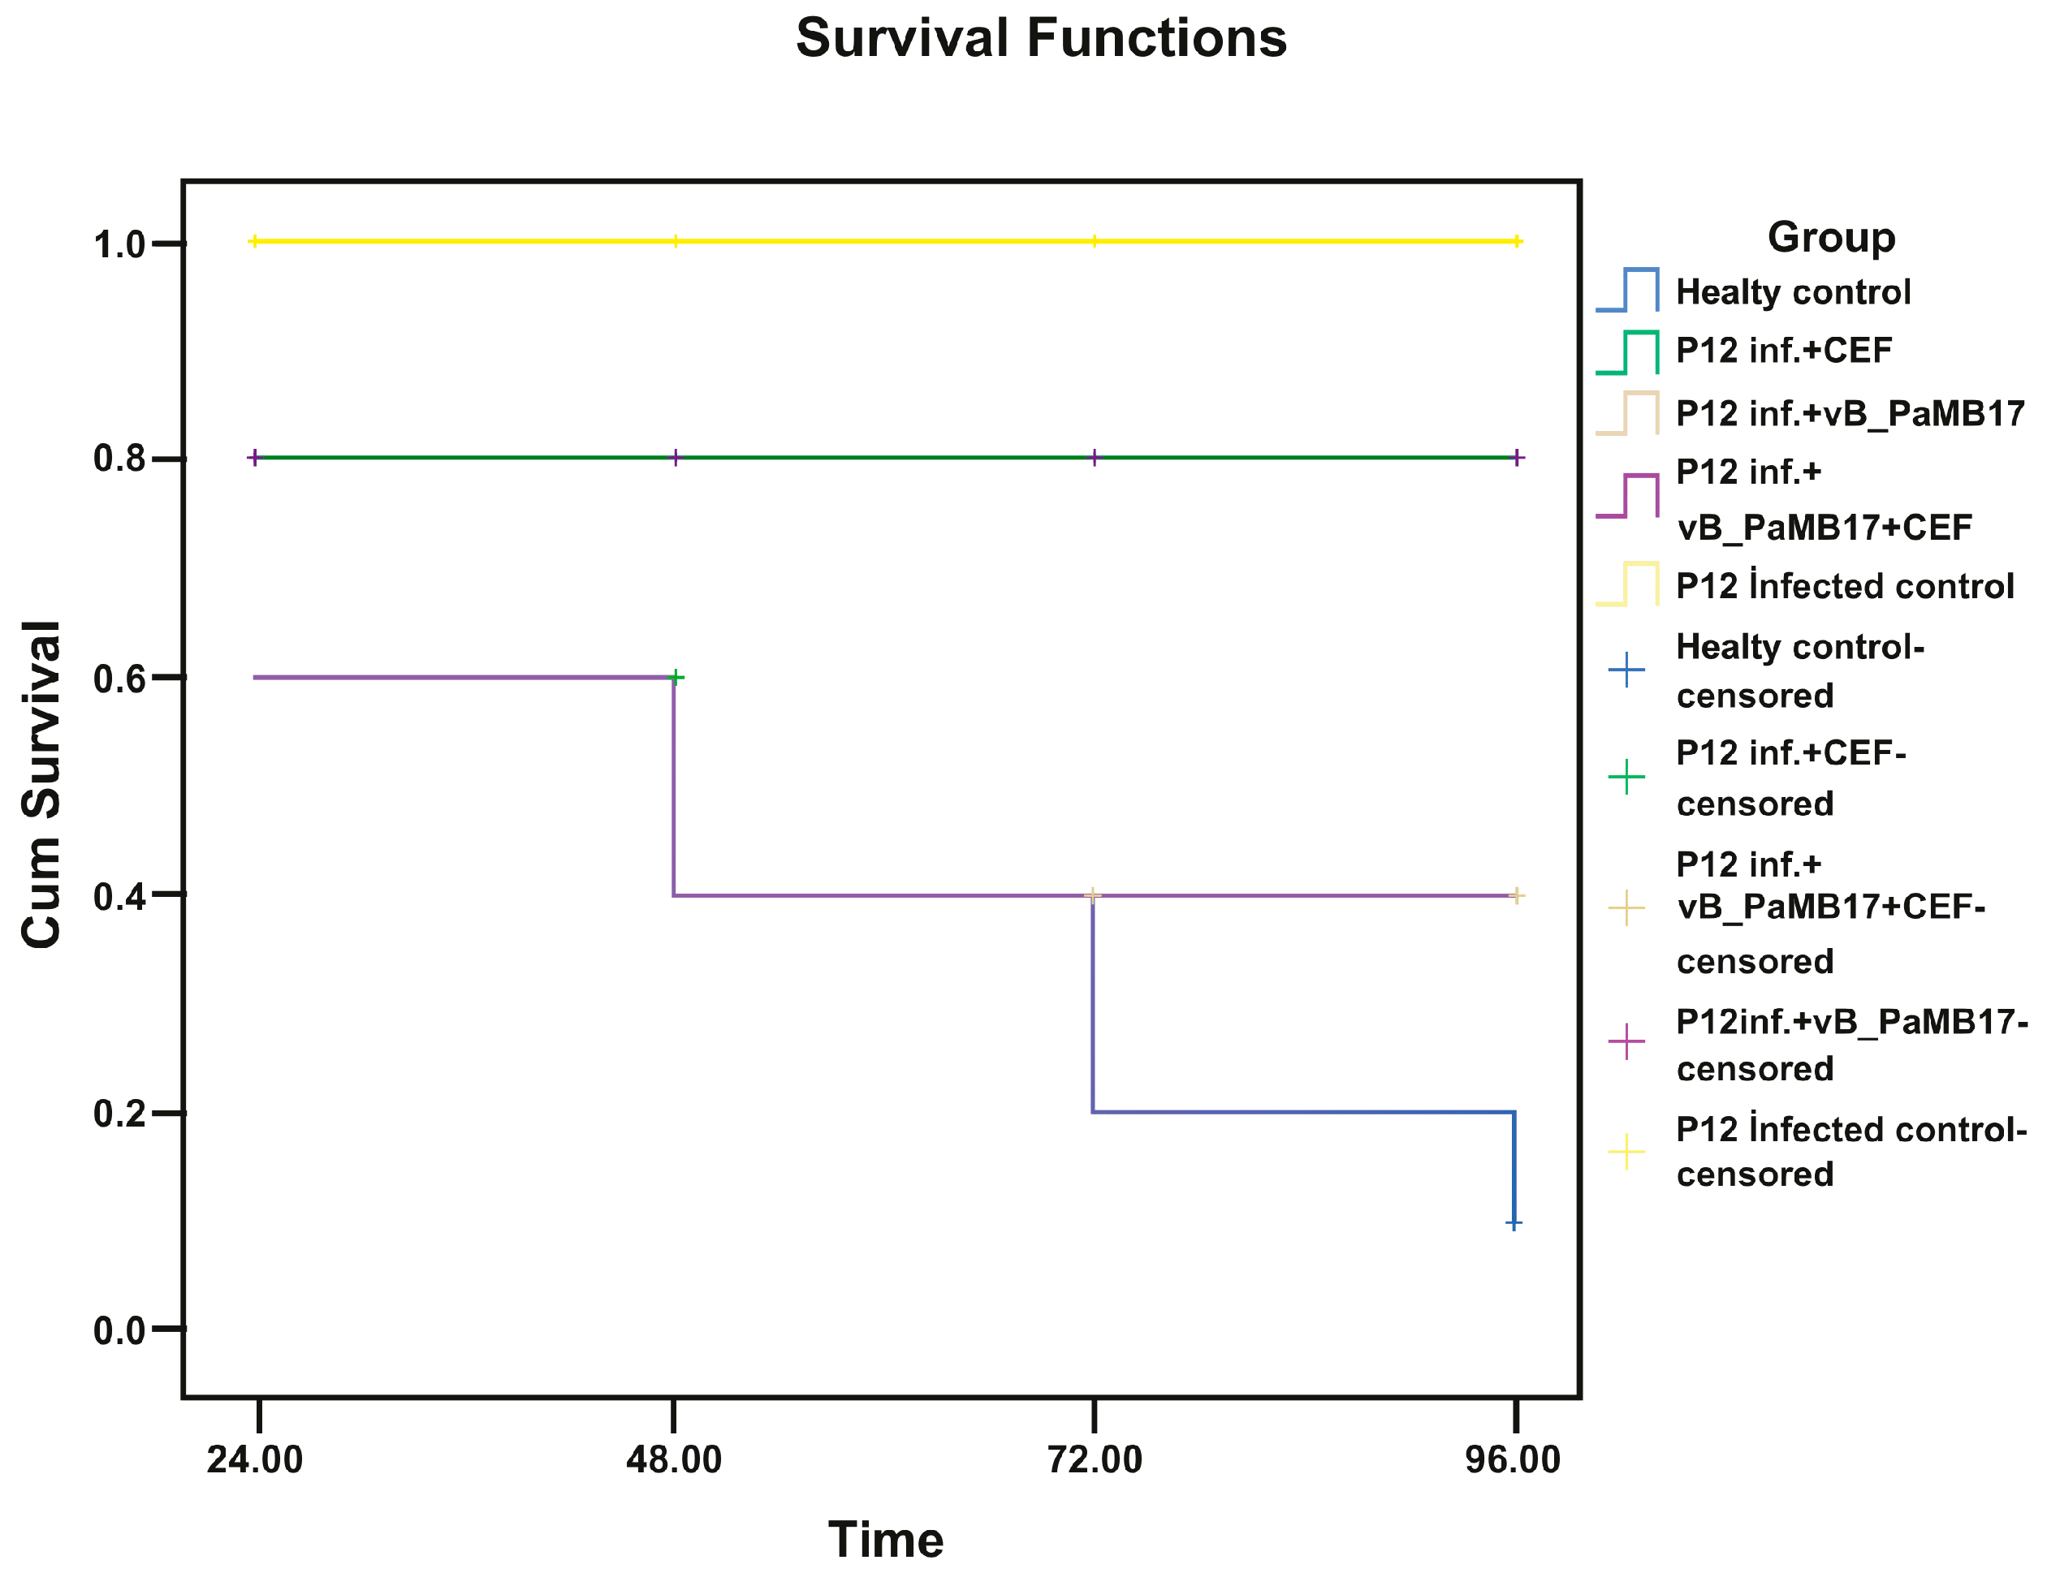Screen dimensions: 2047x1573
Task: Click the blue Healty control step-line legend icon
Action: 1627,291
